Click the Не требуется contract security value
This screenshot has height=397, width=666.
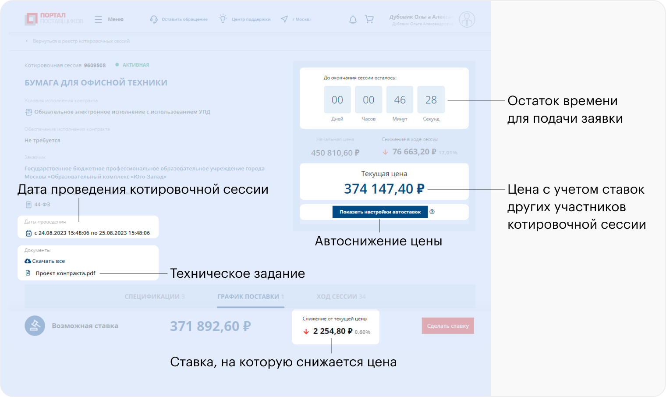point(43,141)
